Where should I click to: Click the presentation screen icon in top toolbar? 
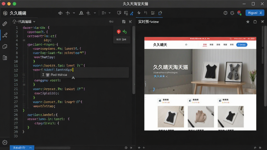coord(119,13)
